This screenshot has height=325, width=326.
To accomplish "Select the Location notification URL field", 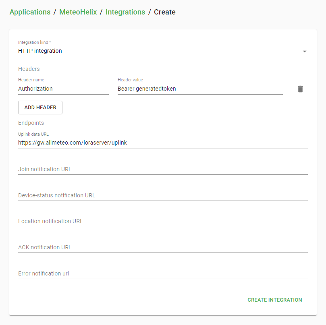I will (x=163, y=221).
